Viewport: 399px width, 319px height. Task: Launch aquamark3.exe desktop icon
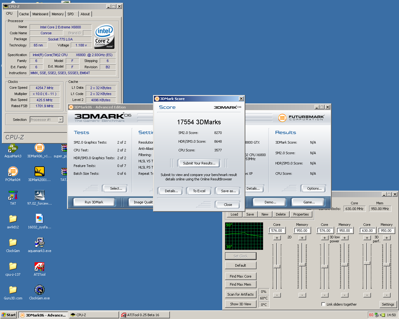point(39,245)
